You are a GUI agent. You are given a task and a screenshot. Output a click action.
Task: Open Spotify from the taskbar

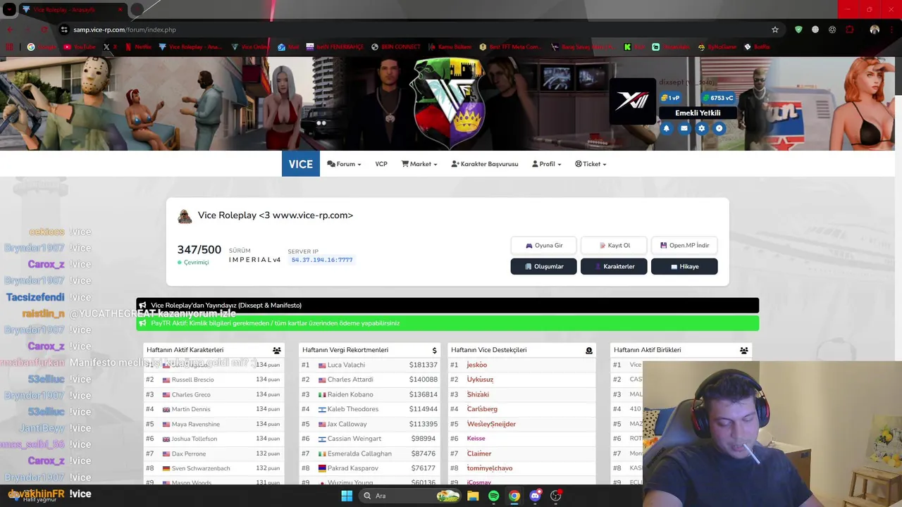[493, 496]
